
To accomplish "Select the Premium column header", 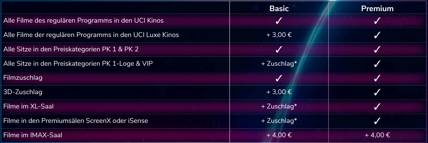I will [377, 9].
